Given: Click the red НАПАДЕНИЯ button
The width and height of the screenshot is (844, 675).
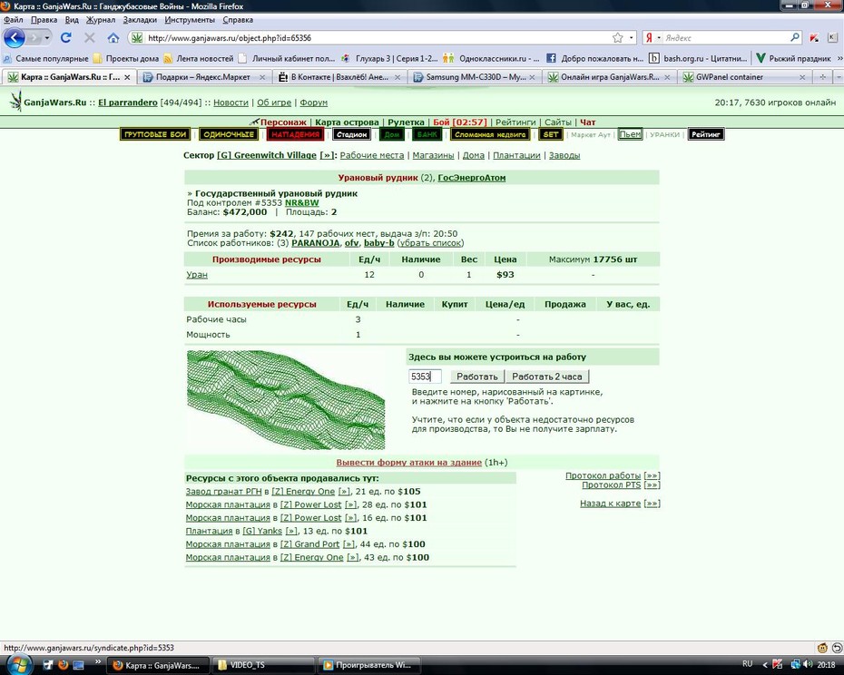Looking at the screenshot, I should click(295, 134).
